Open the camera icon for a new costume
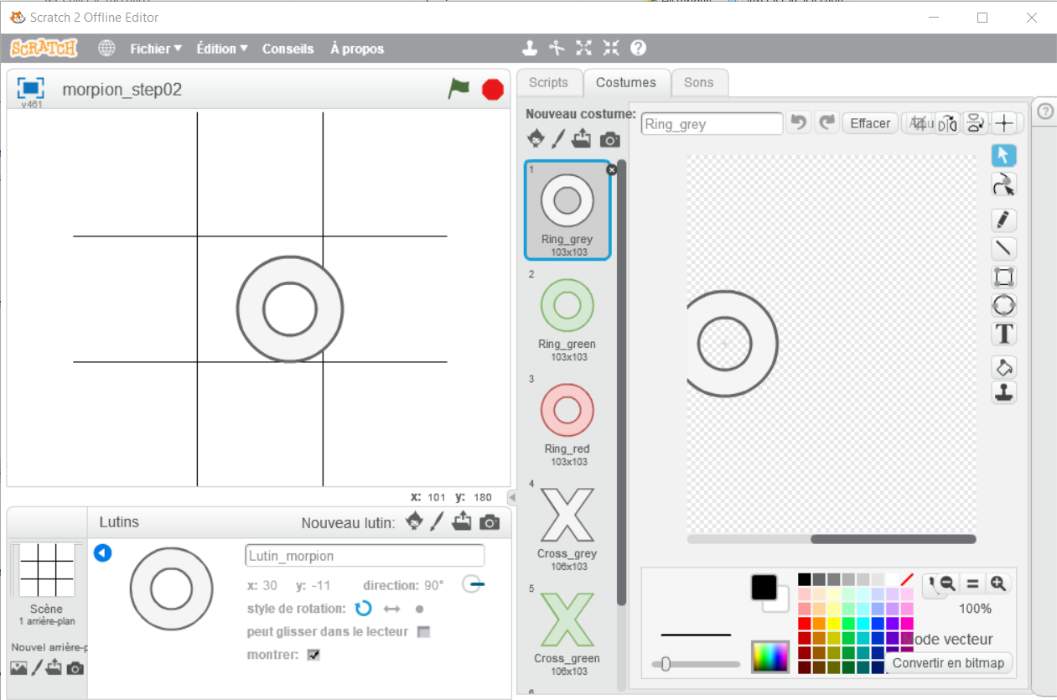The width and height of the screenshot is (1057, 700). (610, 139)
